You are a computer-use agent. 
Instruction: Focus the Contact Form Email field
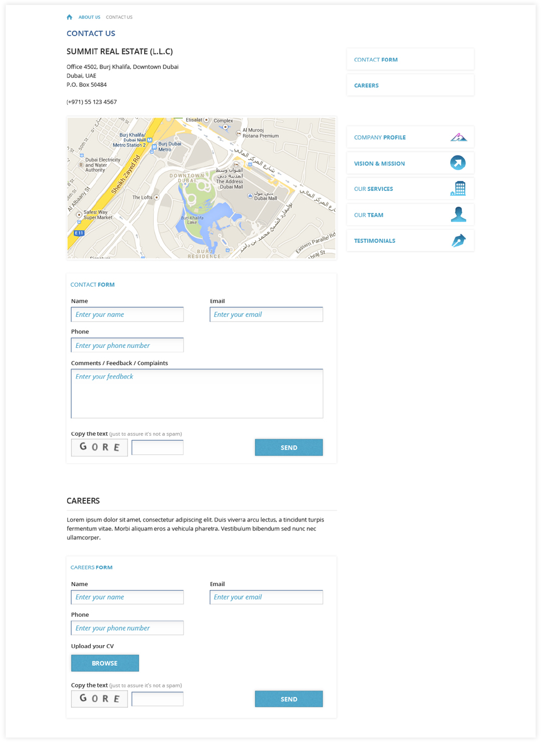click(x=266, y=315)
